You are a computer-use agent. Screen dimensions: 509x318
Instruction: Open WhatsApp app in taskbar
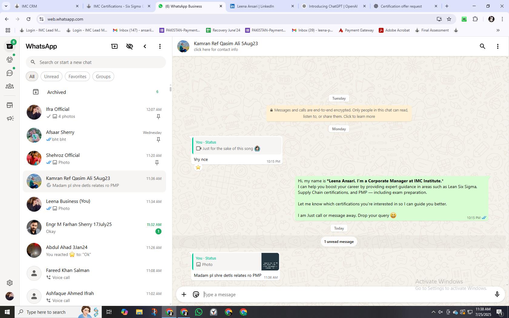199,312
